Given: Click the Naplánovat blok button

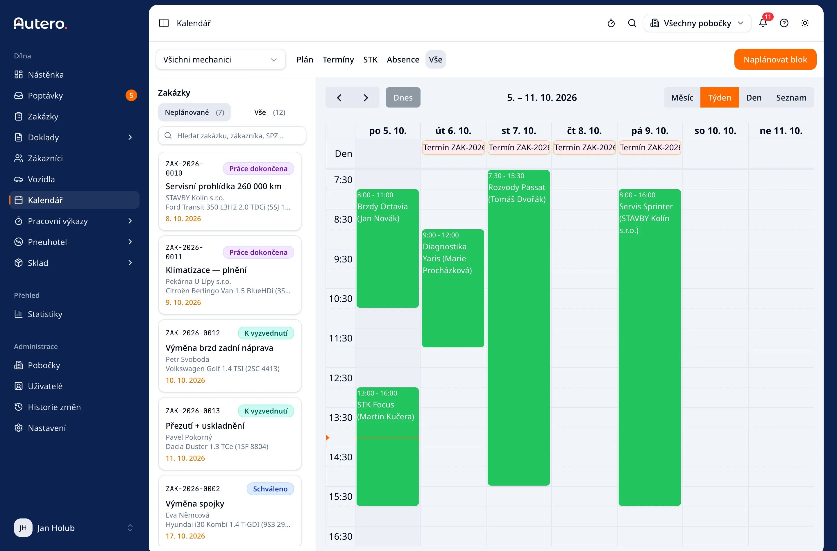Looking at the screenshot, I should (775, 59).
